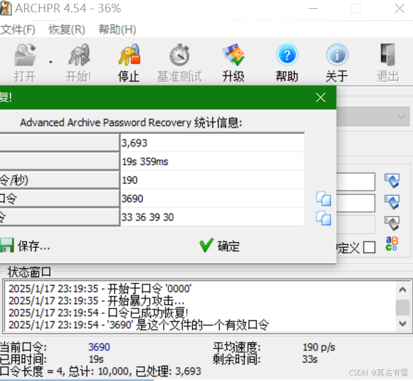This screenshot has width=413, height=381.
Task: Open the 帮助(H) menu
Action: pos(117,29)
